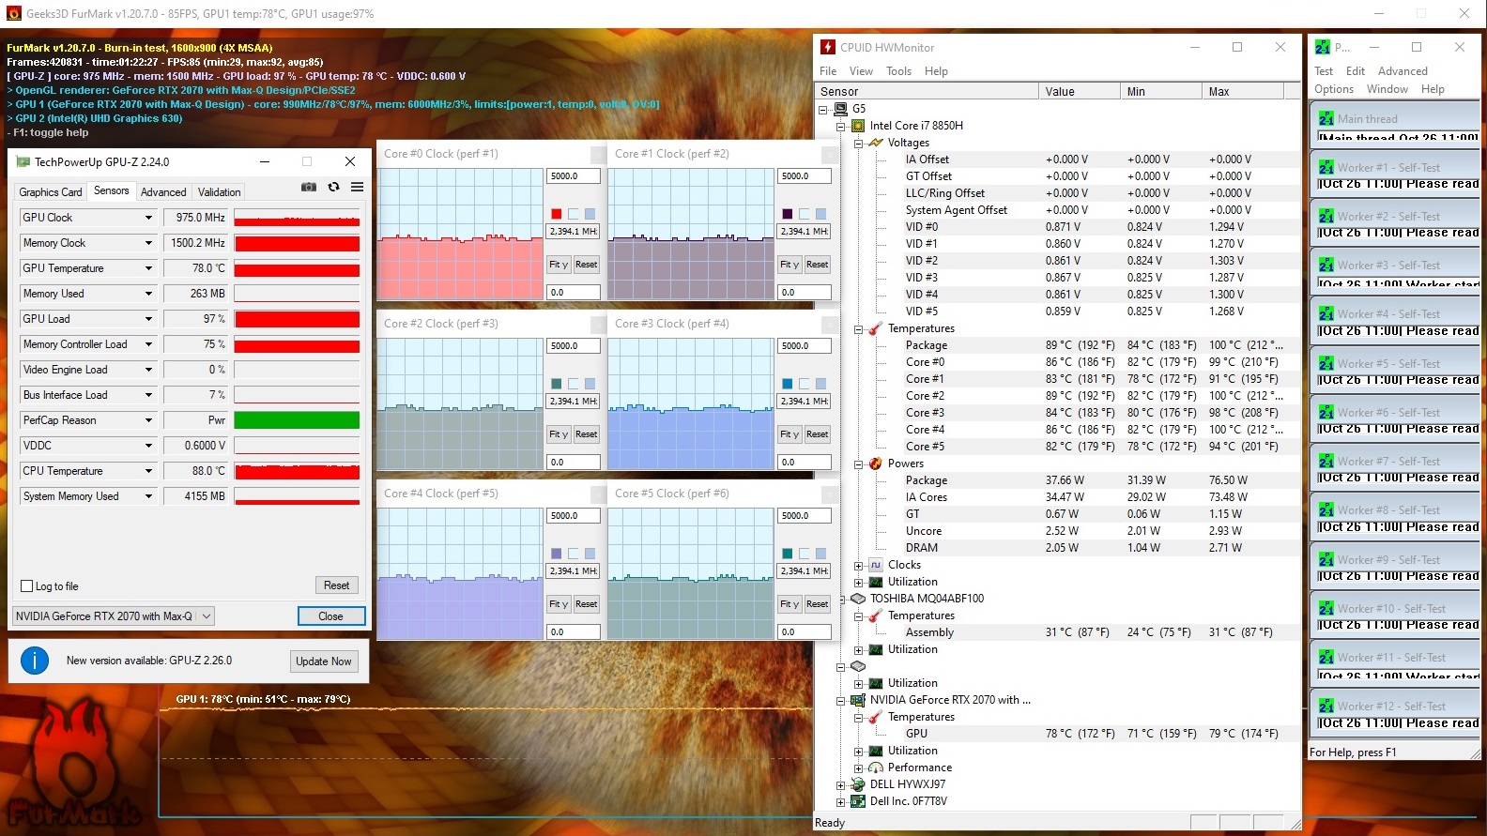Click the NVIDIA graphics card icon
Screen dimensions: 1487x836
pyautogui.click(x=858, y=700)
